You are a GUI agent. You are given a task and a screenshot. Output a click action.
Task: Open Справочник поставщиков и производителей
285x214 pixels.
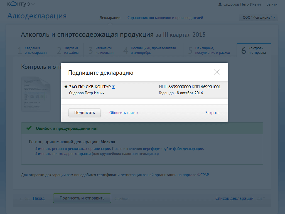pos(165,18)
